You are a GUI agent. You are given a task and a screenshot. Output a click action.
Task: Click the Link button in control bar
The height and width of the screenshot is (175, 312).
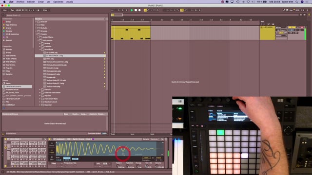tap(5, 10)
